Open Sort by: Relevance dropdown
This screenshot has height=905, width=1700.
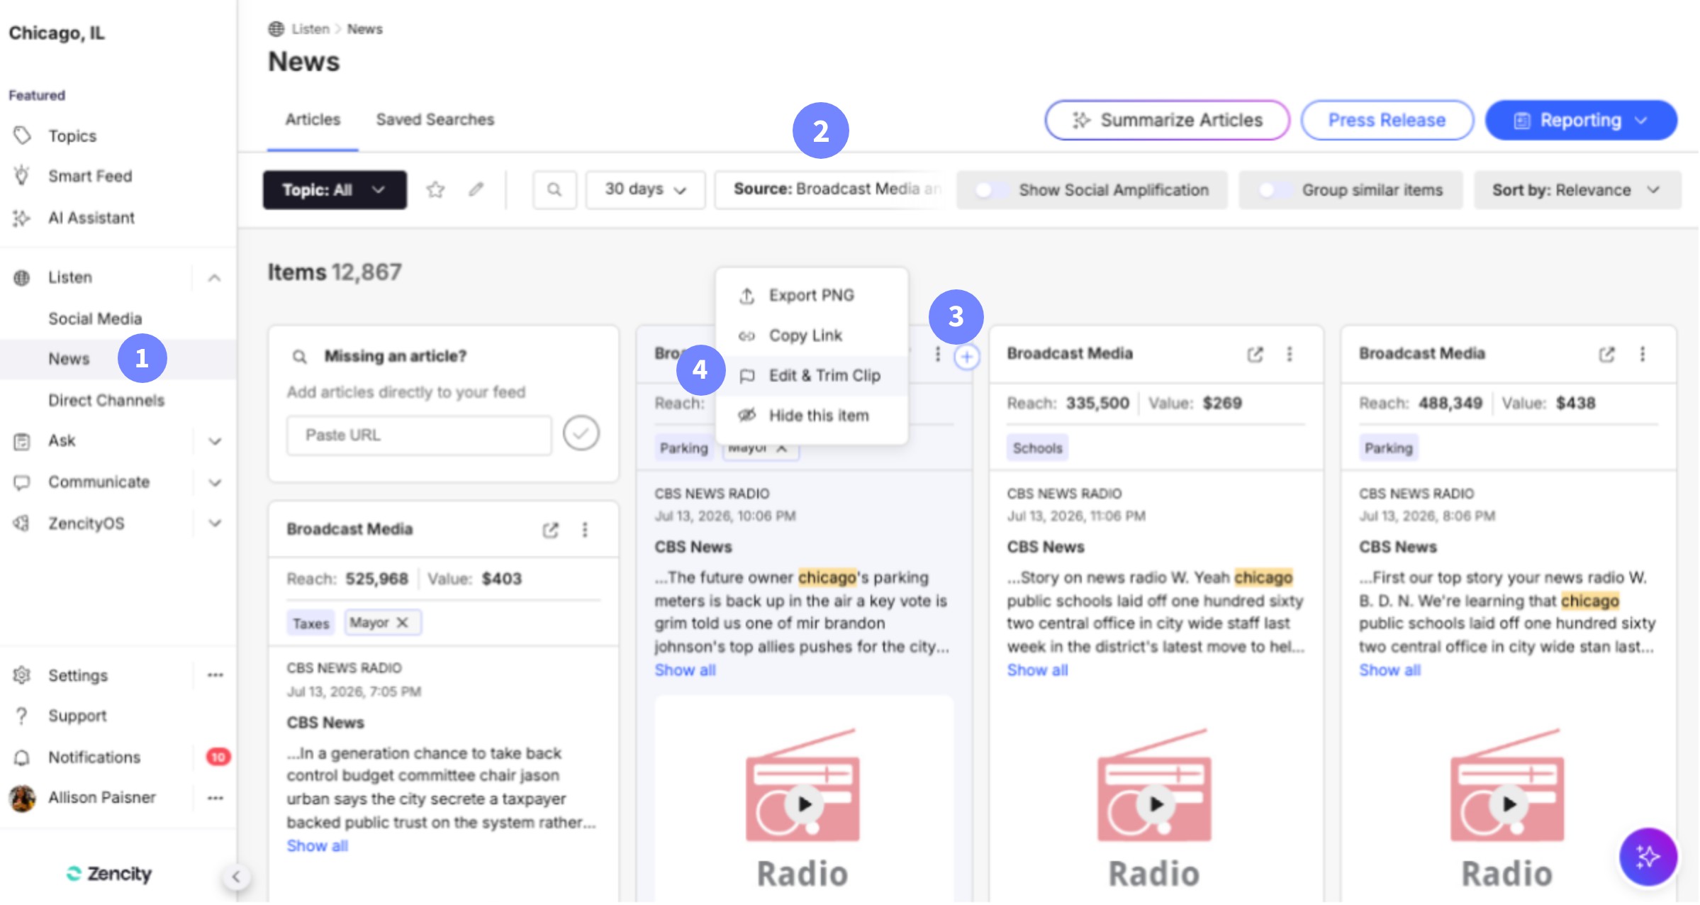[1577, 189]
